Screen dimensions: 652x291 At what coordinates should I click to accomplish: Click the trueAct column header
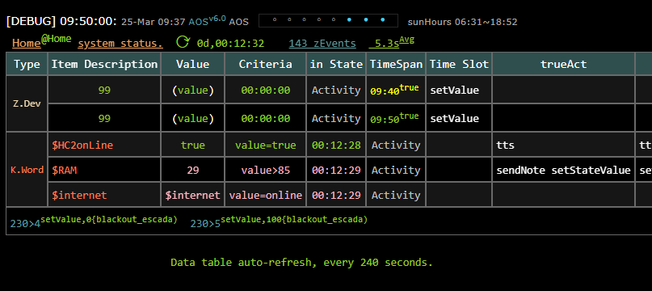point(563,64)
